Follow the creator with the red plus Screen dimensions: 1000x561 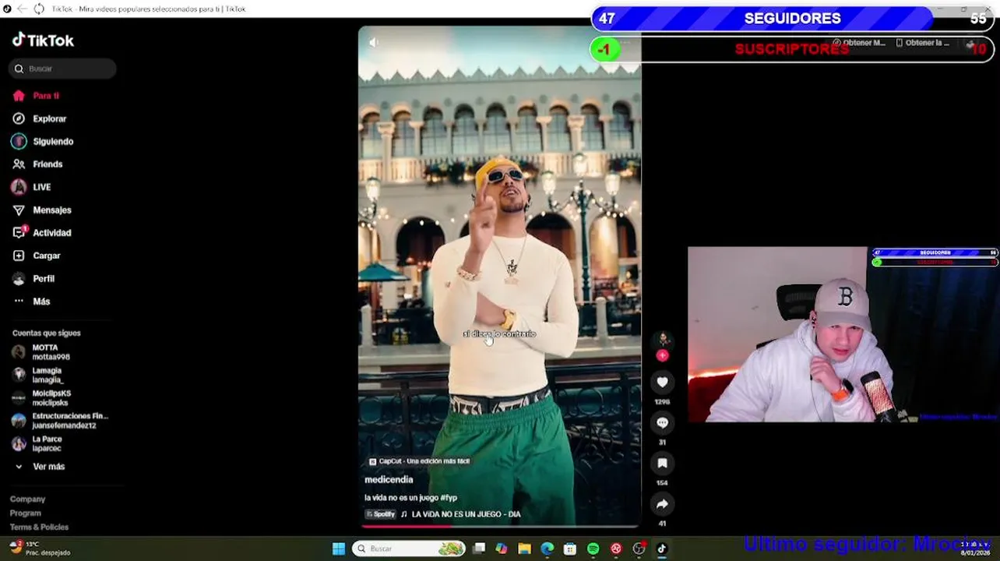pos(663,355)
